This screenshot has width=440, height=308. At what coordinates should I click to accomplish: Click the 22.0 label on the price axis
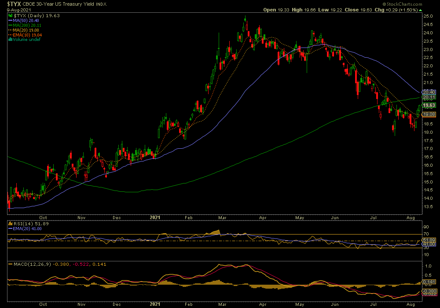coord(428,66)
